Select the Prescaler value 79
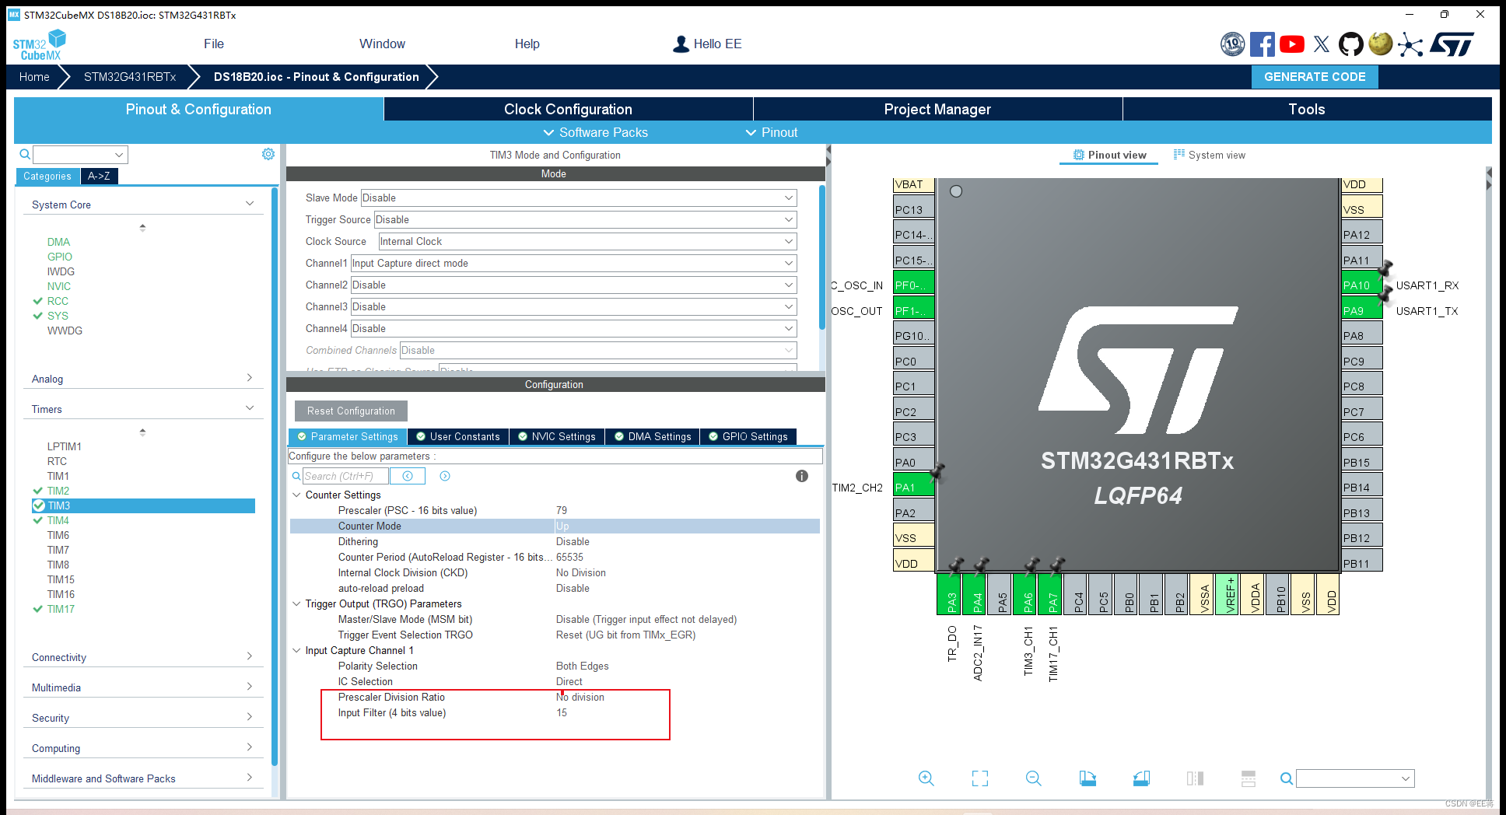The width and height of the screenshot is (1506, 815). pyautogui.click(x=562, y=510)
